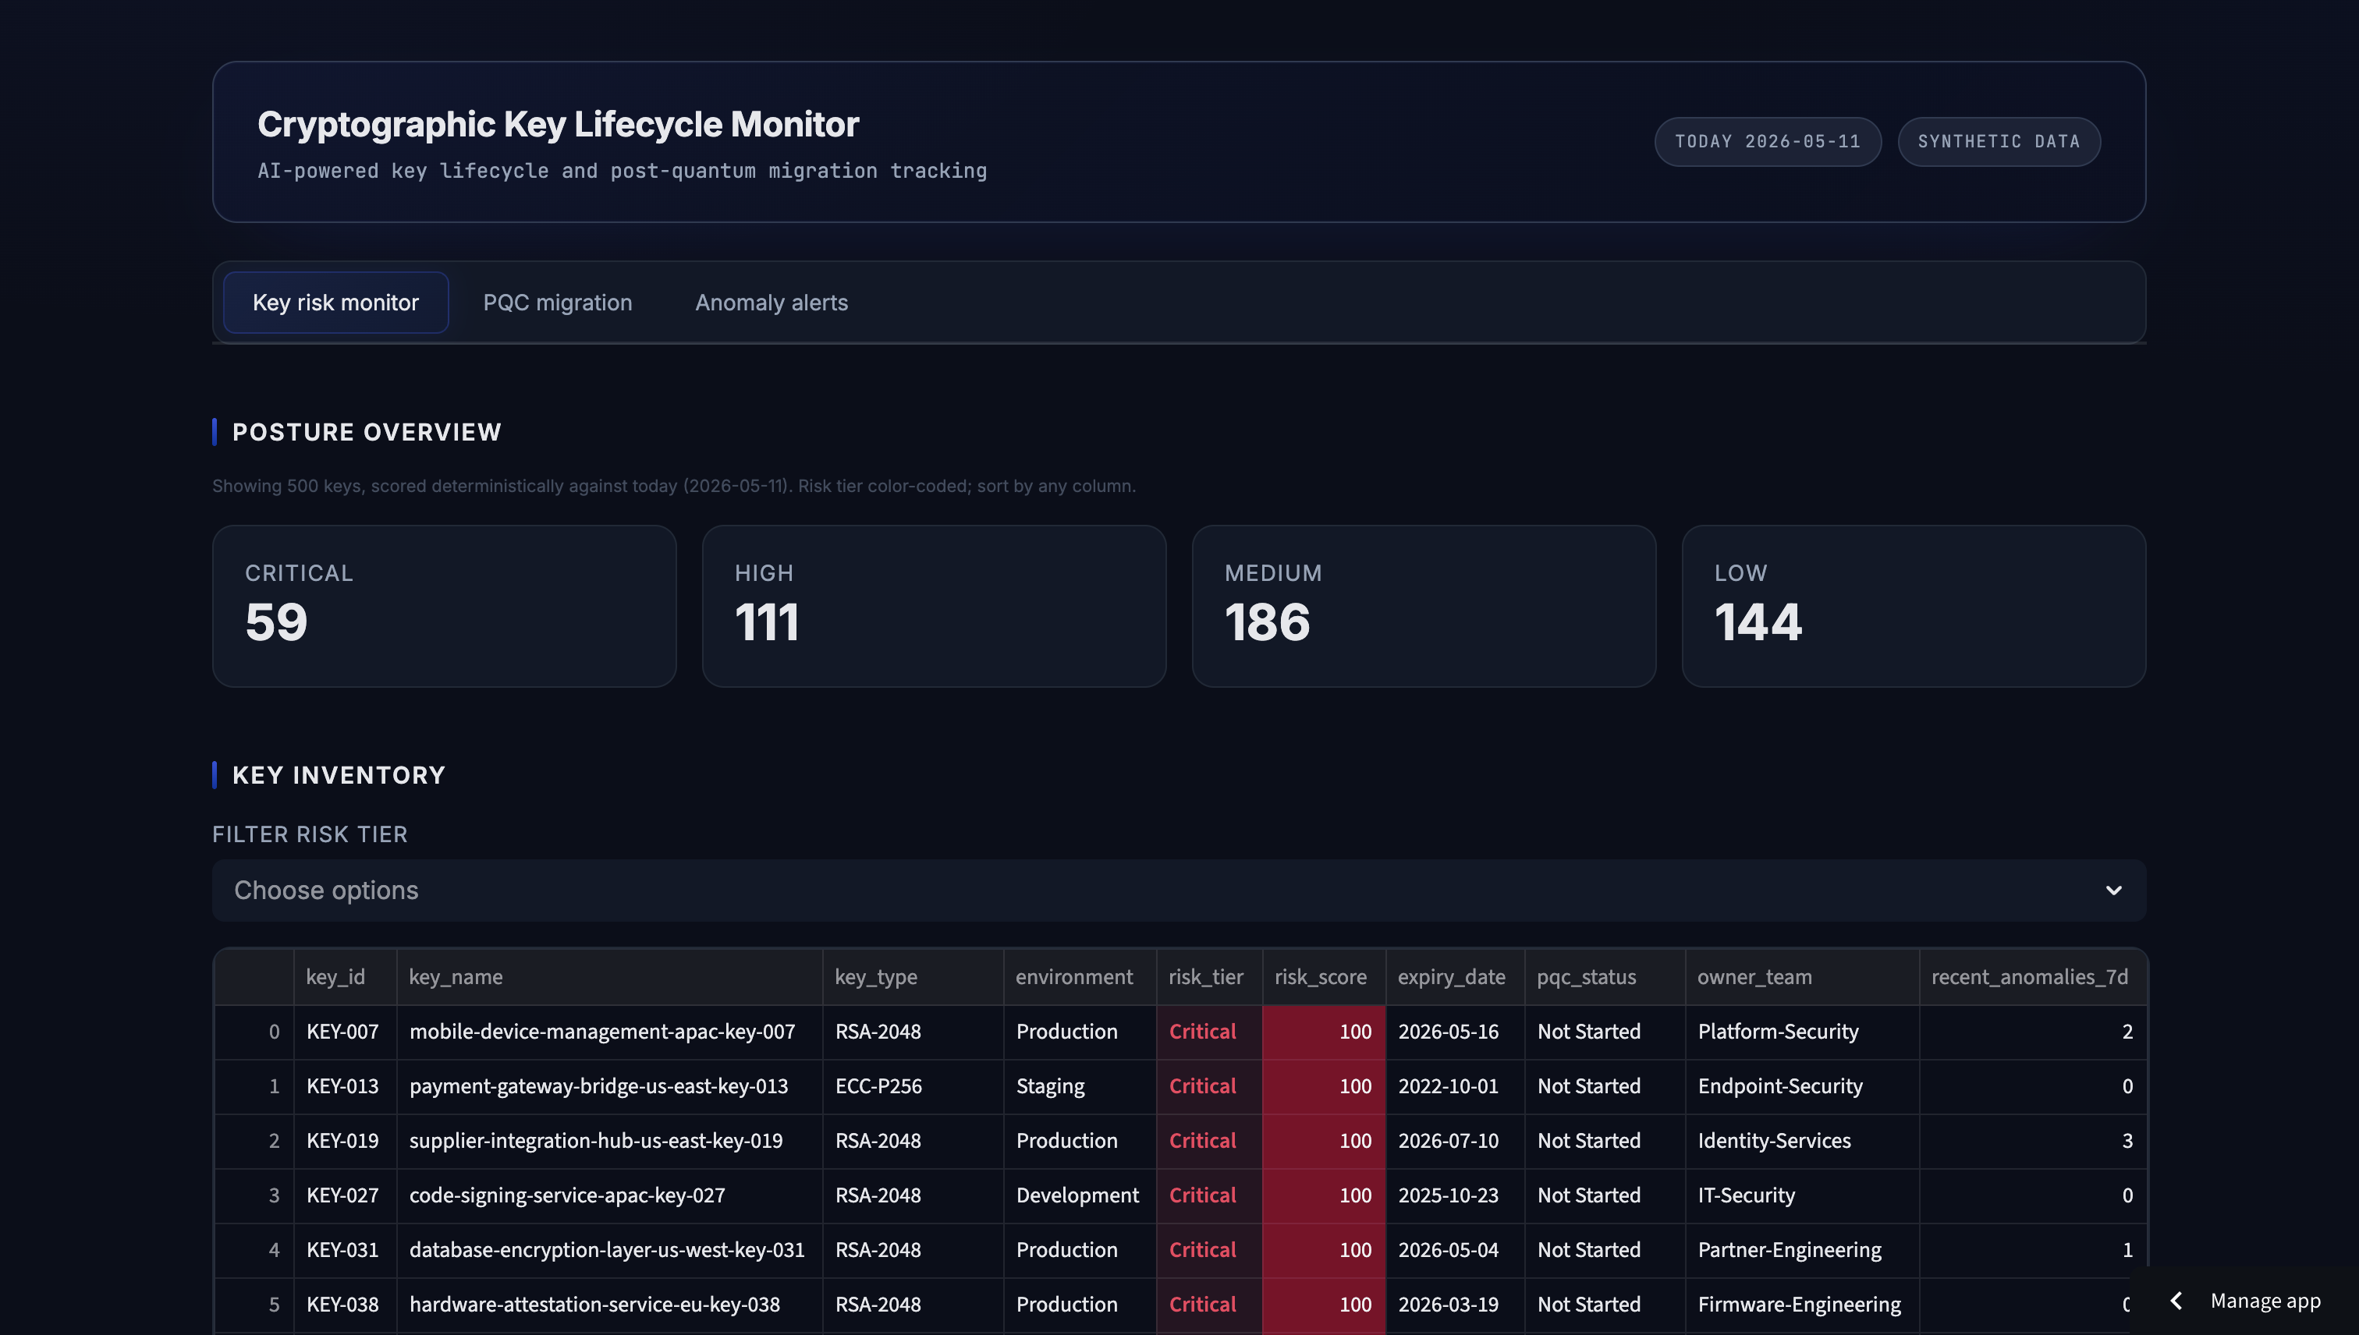
Task: Open the Key risk monitor tab
Action: click(x=335, y=303)
